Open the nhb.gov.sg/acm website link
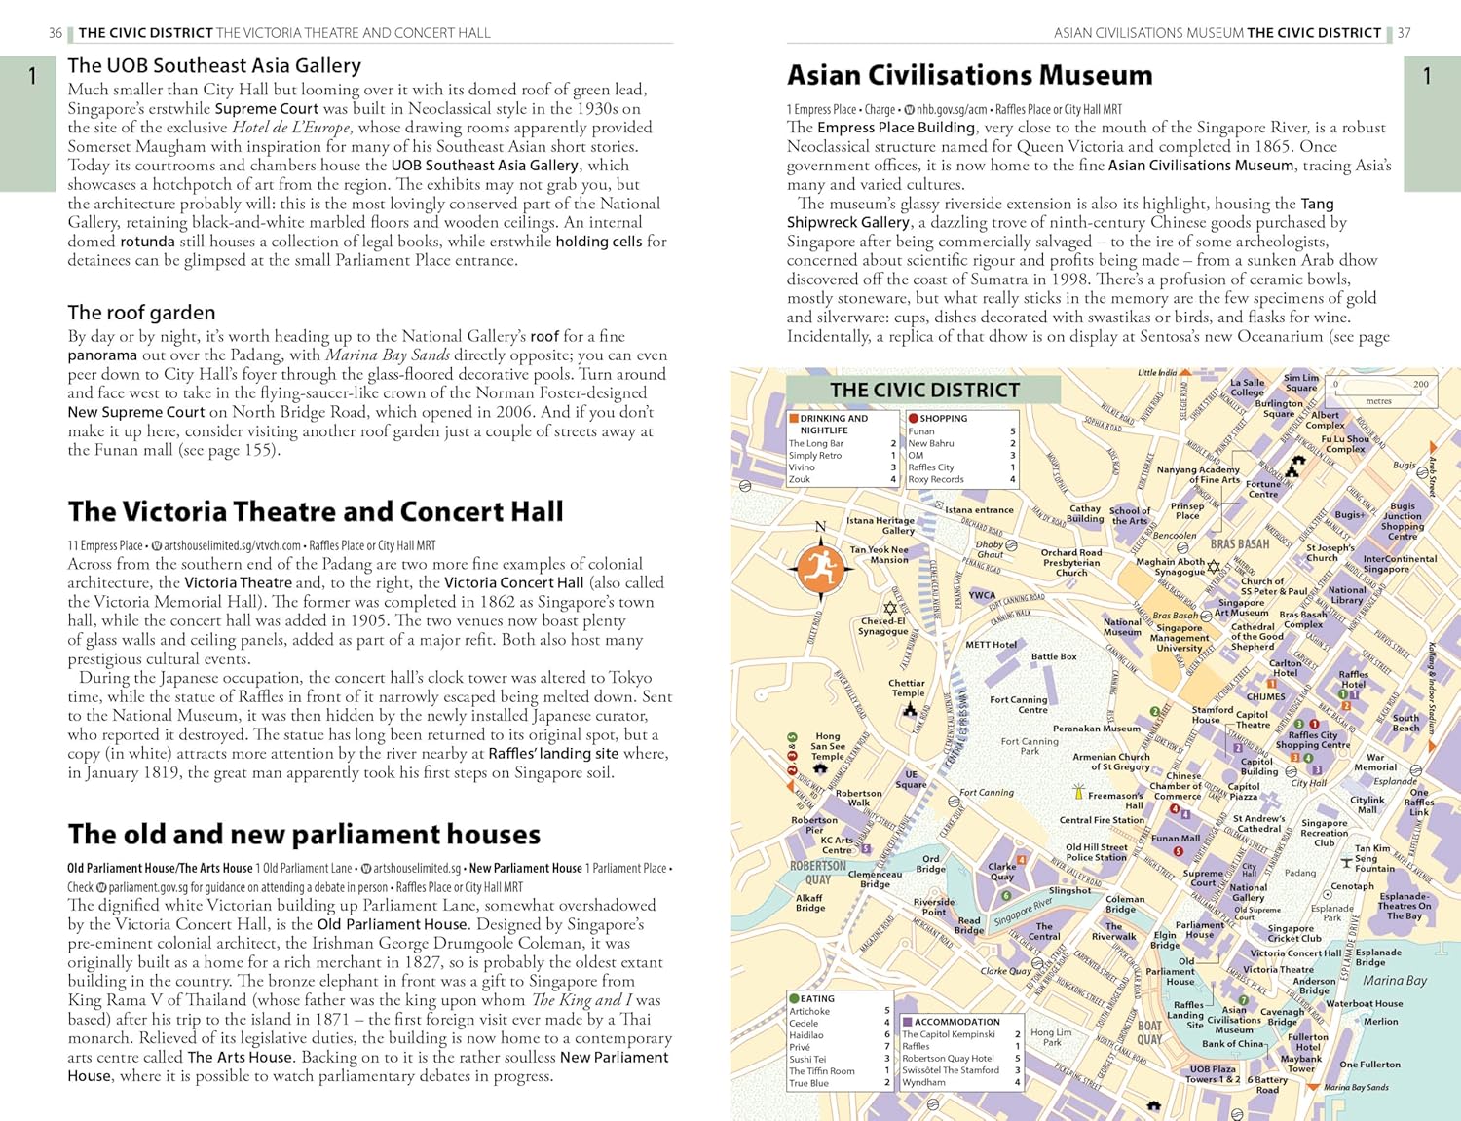This screenshot has width=1461, height=1121. [x=951, y=110]
